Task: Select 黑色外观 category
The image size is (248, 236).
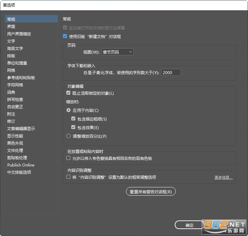Action: pyautogui.click(x=31, y=143)
